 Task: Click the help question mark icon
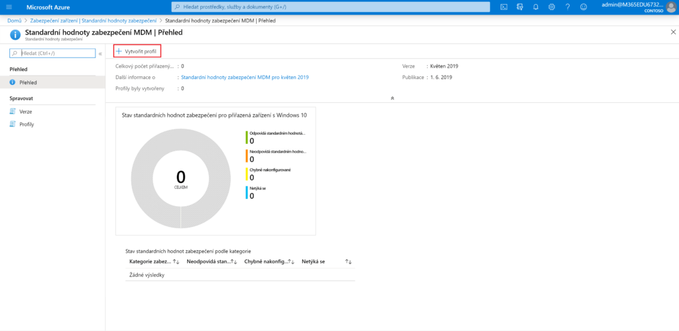(x=568, y=7)
